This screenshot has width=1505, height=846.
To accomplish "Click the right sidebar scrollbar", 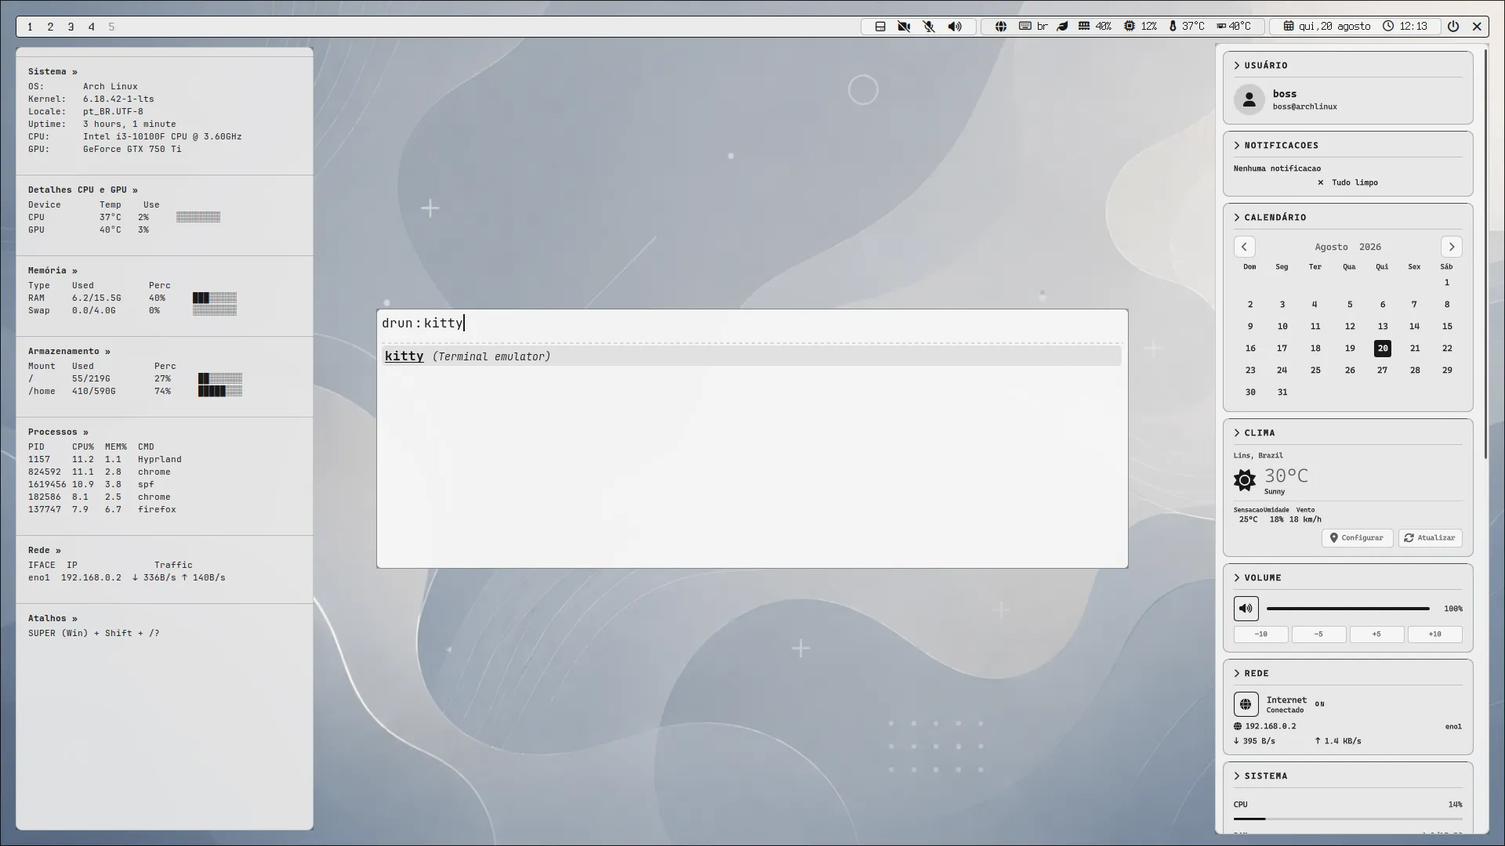I will click(1485, 255).
